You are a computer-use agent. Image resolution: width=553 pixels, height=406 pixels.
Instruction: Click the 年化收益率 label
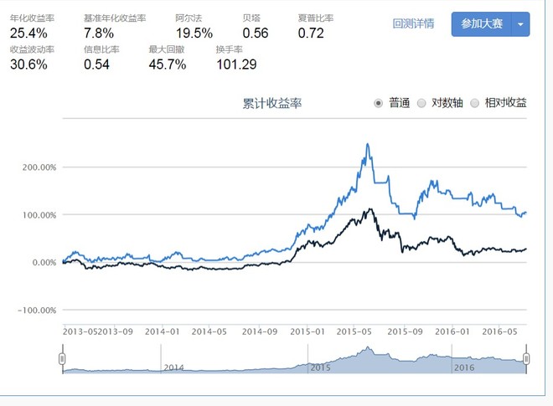(32, 18)
